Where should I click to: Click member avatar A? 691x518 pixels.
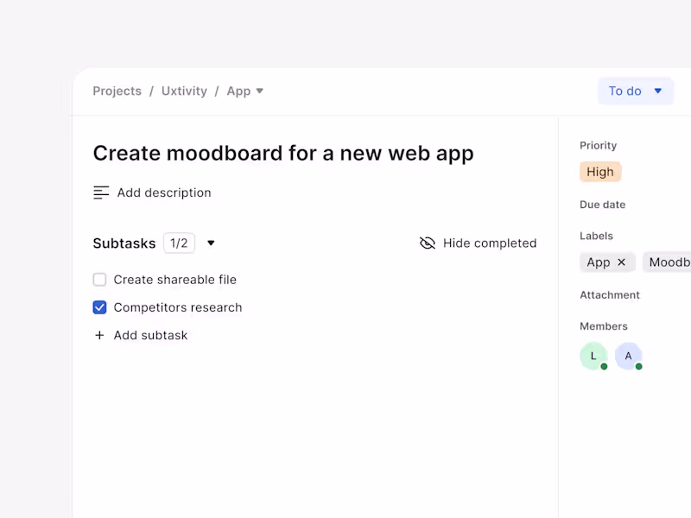(628, 356)
